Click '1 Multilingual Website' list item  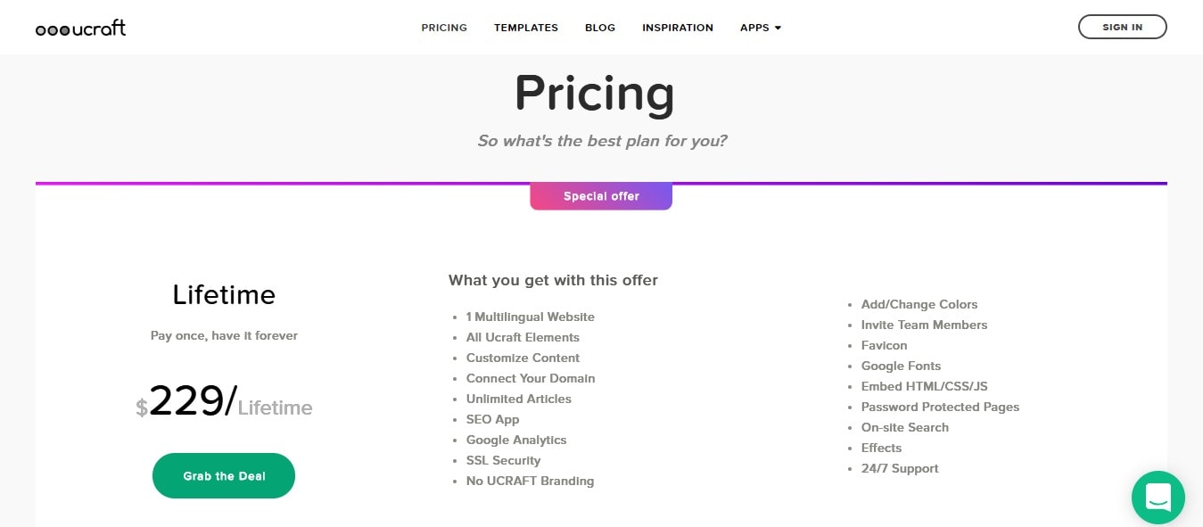point(530,317)
